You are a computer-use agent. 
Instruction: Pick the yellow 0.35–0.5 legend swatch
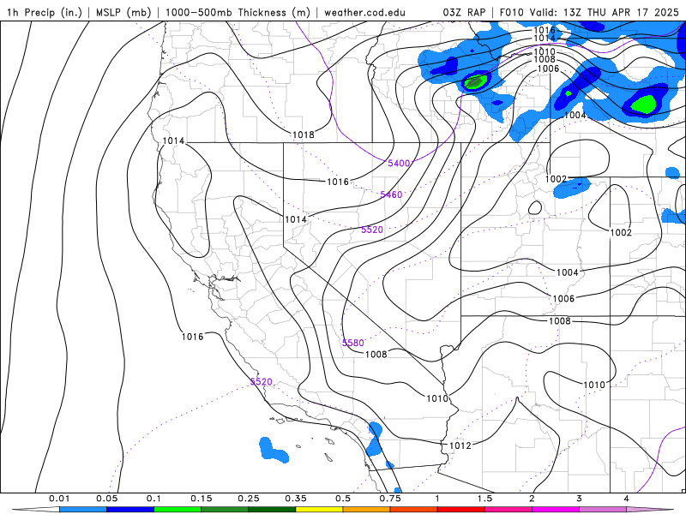[x=319, y=510]
